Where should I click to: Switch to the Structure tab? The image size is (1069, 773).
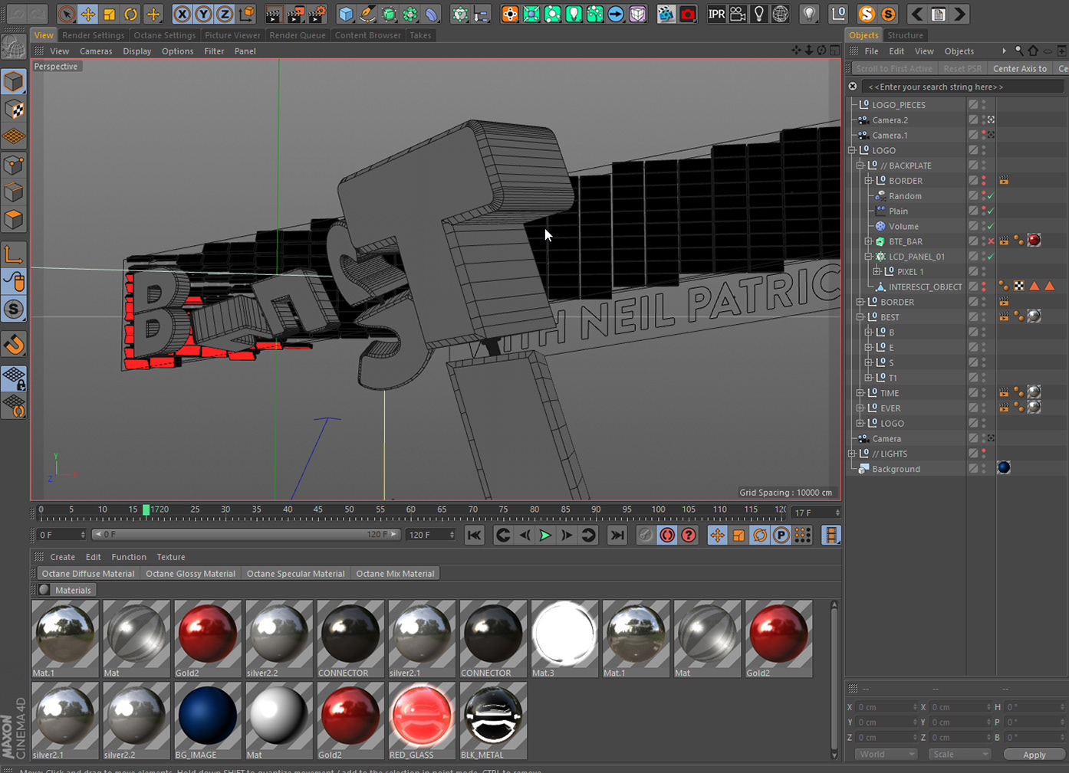[x=905, y=35]
